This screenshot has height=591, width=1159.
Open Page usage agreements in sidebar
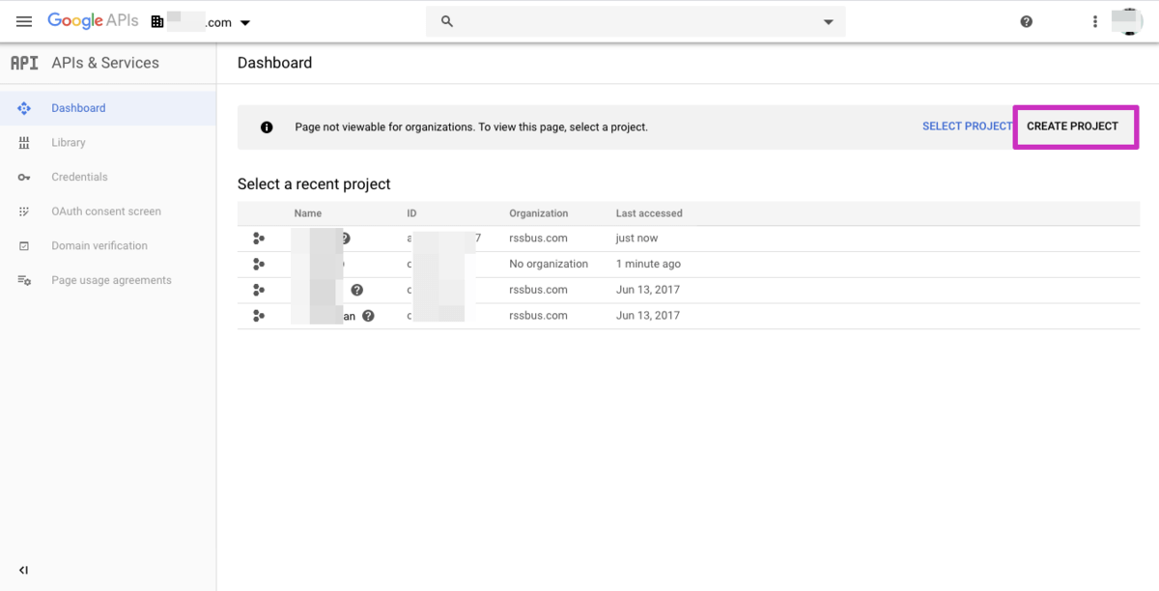point(111,280)
